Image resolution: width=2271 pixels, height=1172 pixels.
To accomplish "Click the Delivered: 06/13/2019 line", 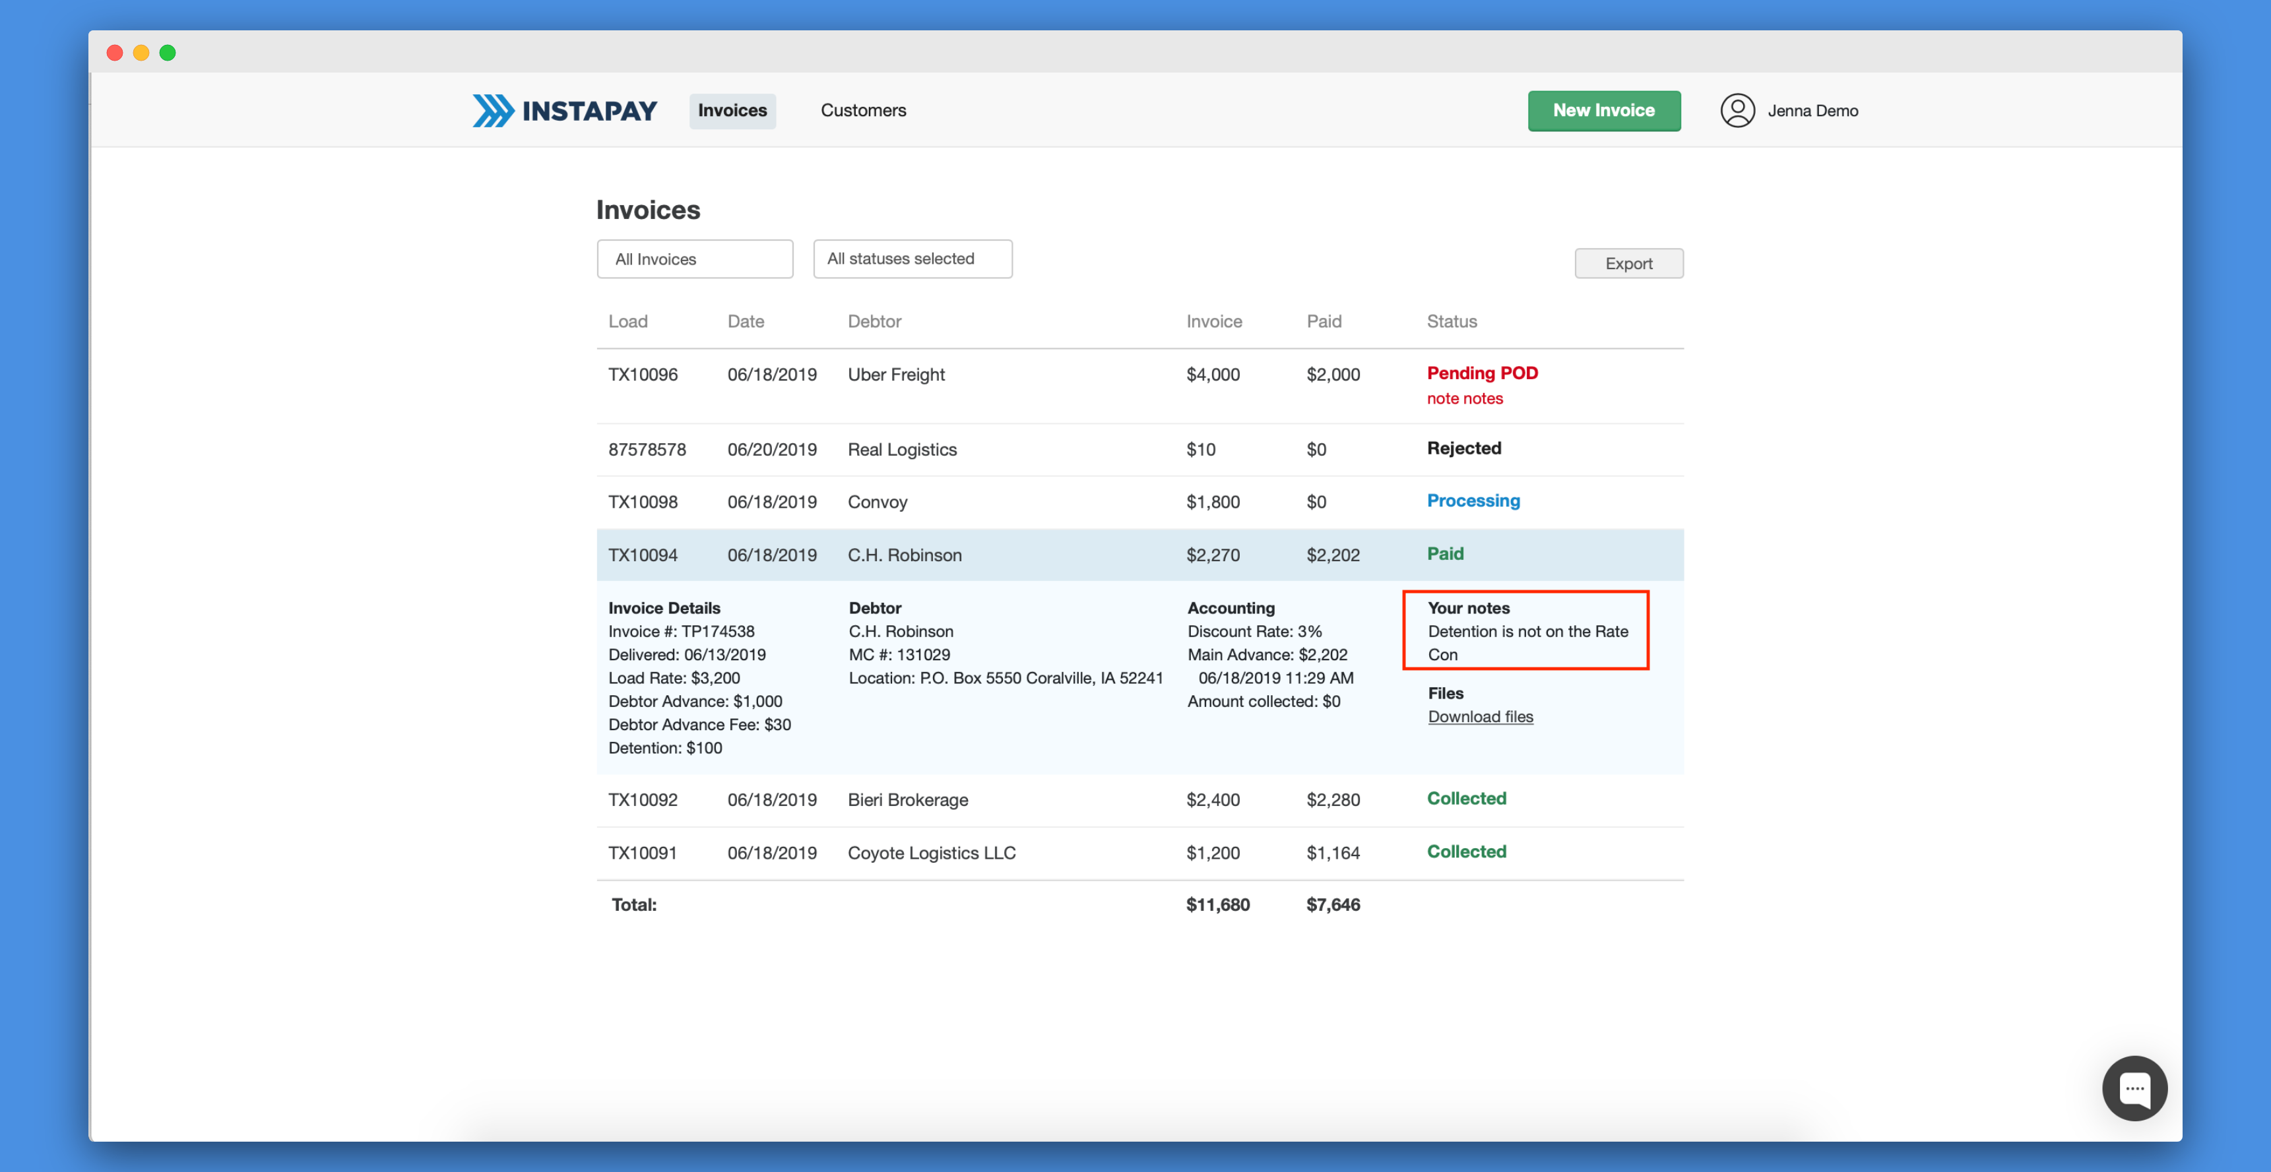I will click(687, 655).
